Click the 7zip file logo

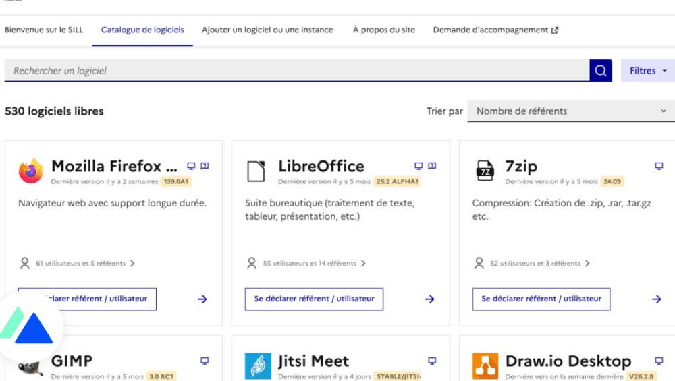(485, 171)
